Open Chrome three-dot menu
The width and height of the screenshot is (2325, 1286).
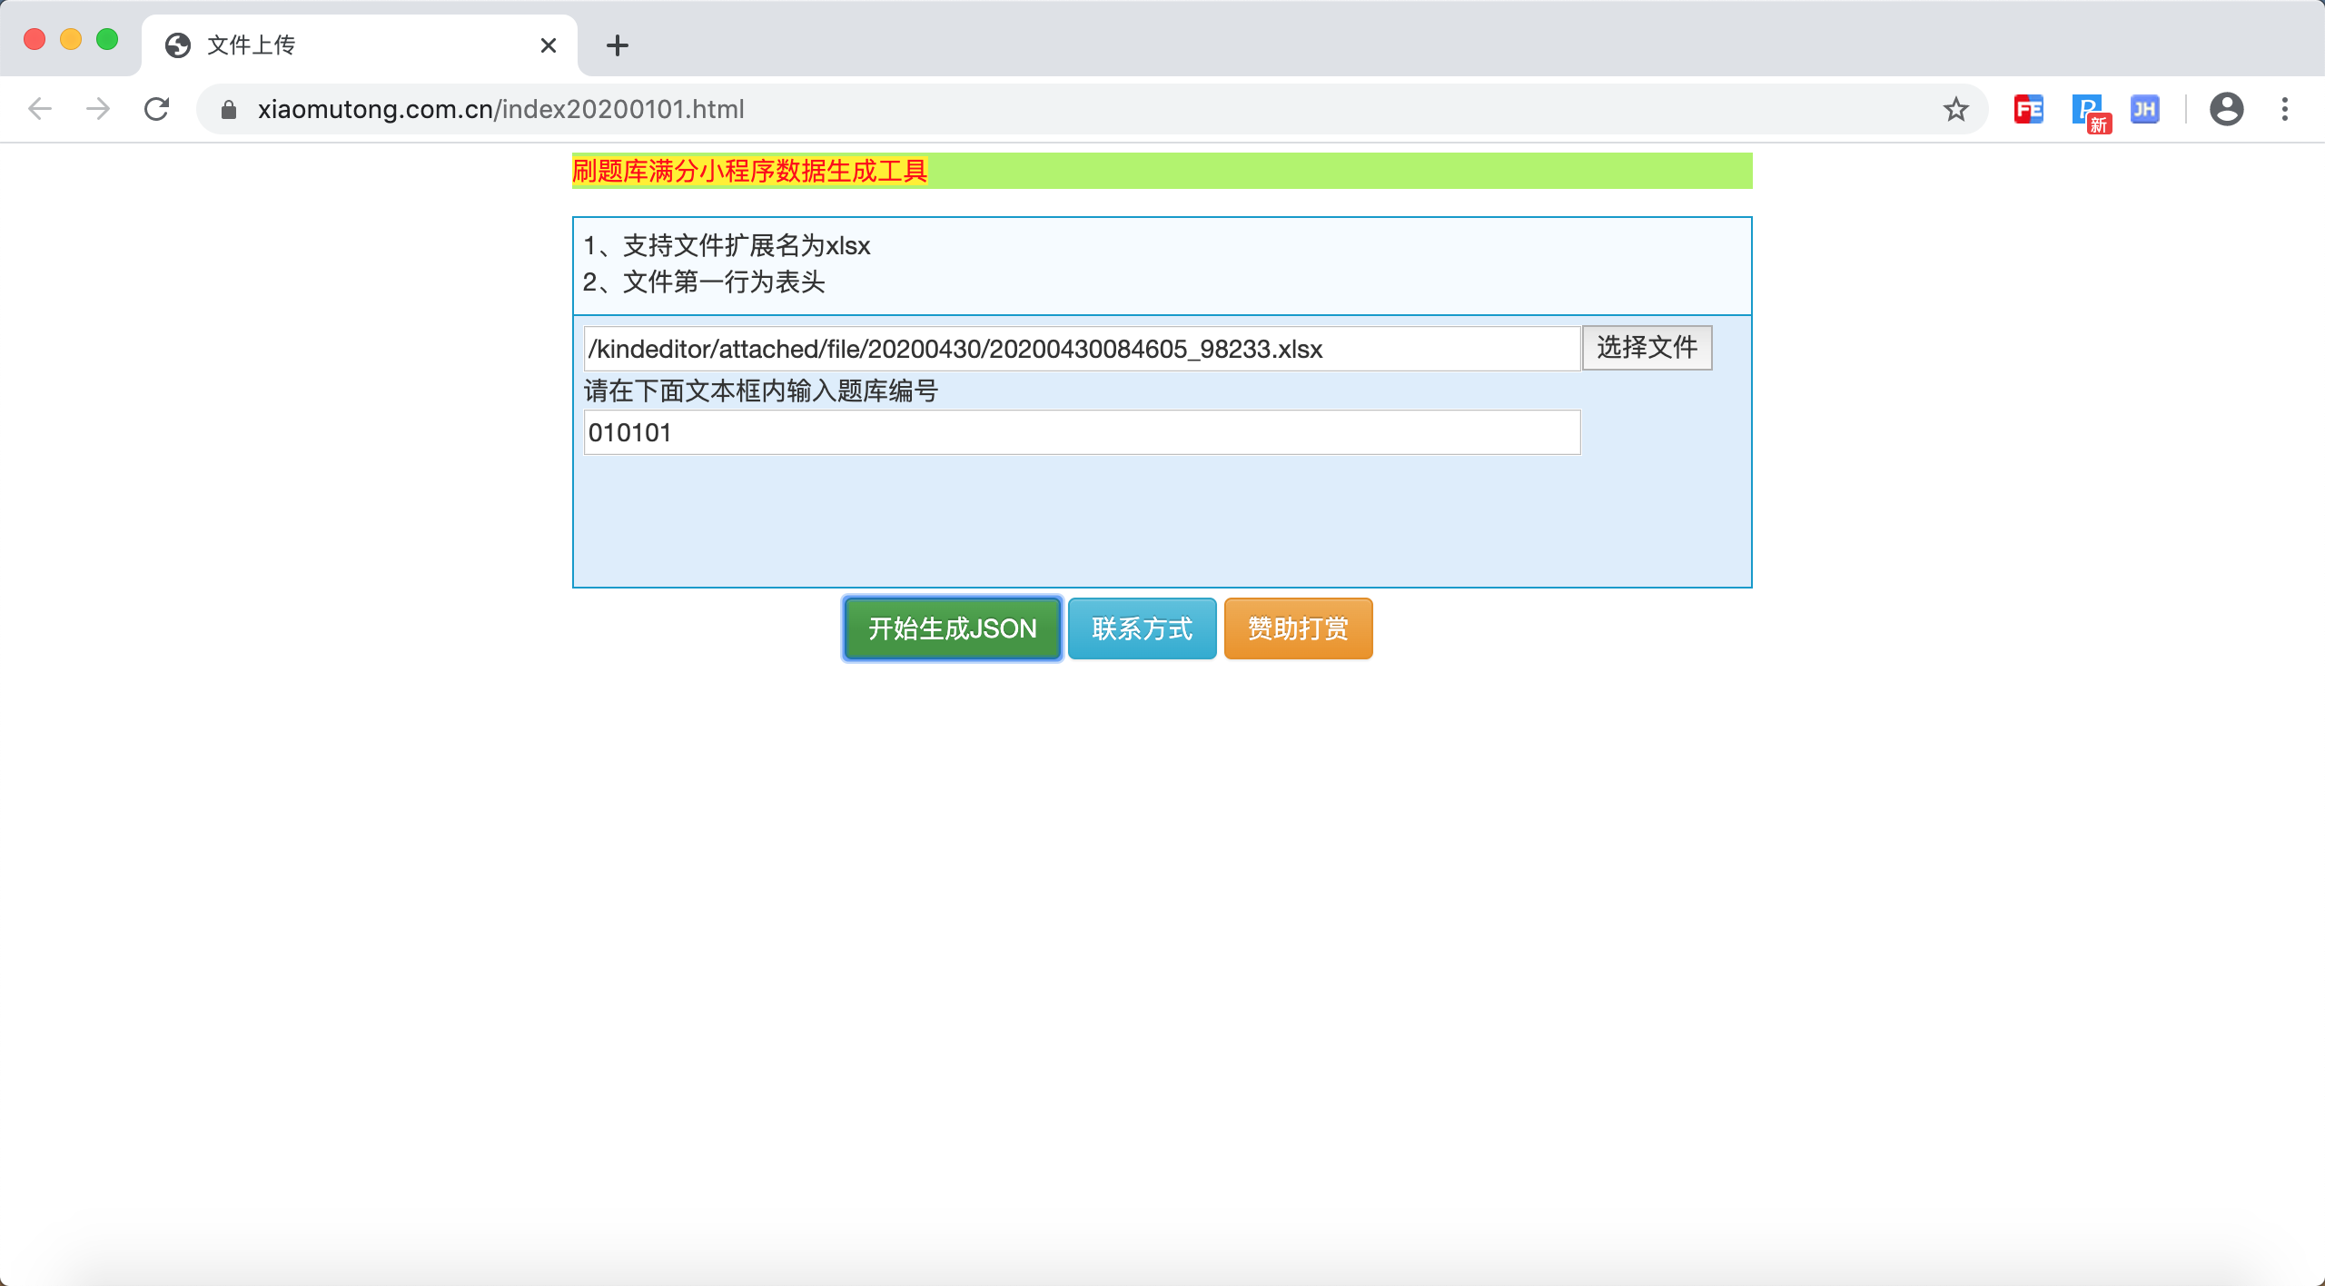[x=2285, y=109]
